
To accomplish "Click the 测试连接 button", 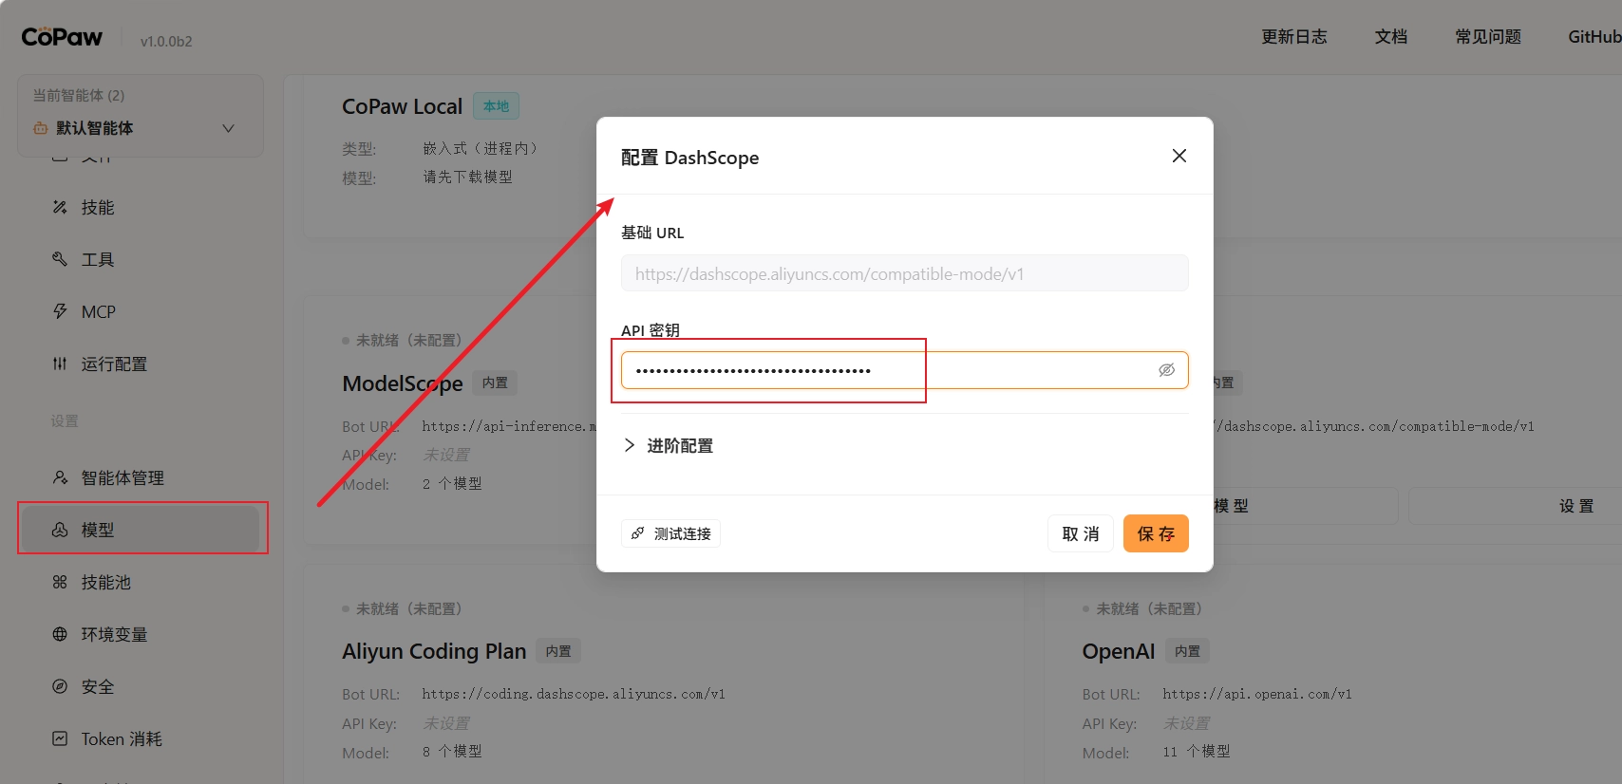I will pos(670,533).
